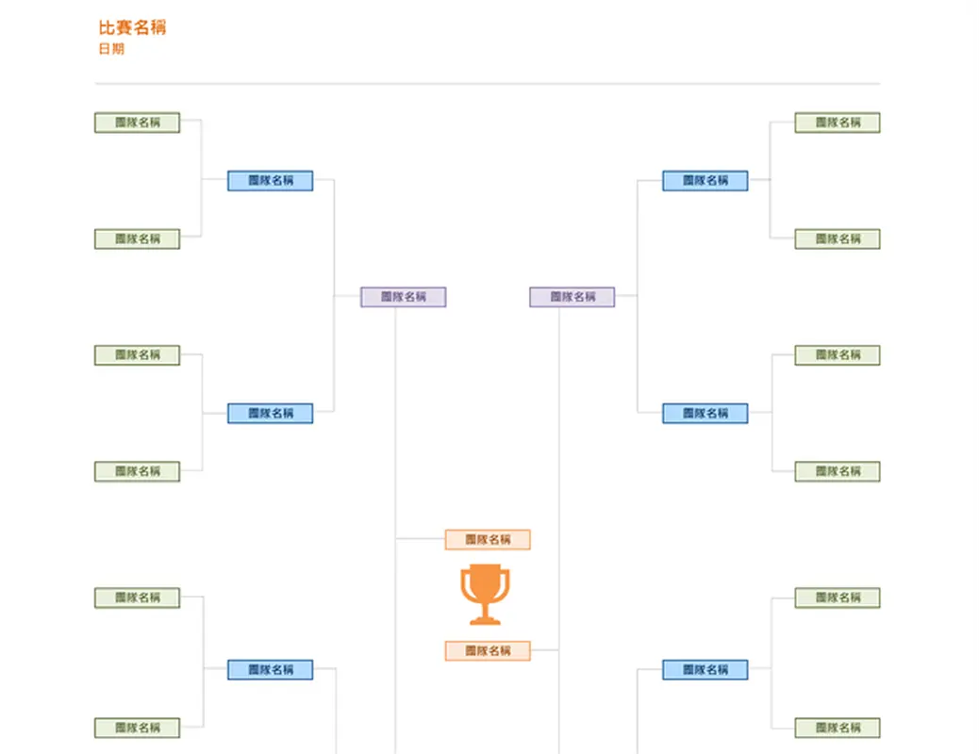Select the second green 團隊名稱 box in right column

coord(838,239)
